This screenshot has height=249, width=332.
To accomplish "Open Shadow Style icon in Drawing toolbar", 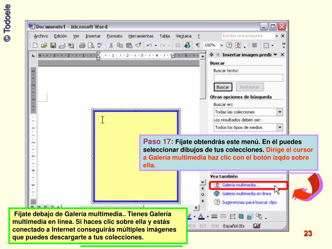I will coord(241,216).
